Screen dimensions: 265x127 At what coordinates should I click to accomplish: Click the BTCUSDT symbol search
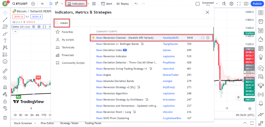coord(20,4)
